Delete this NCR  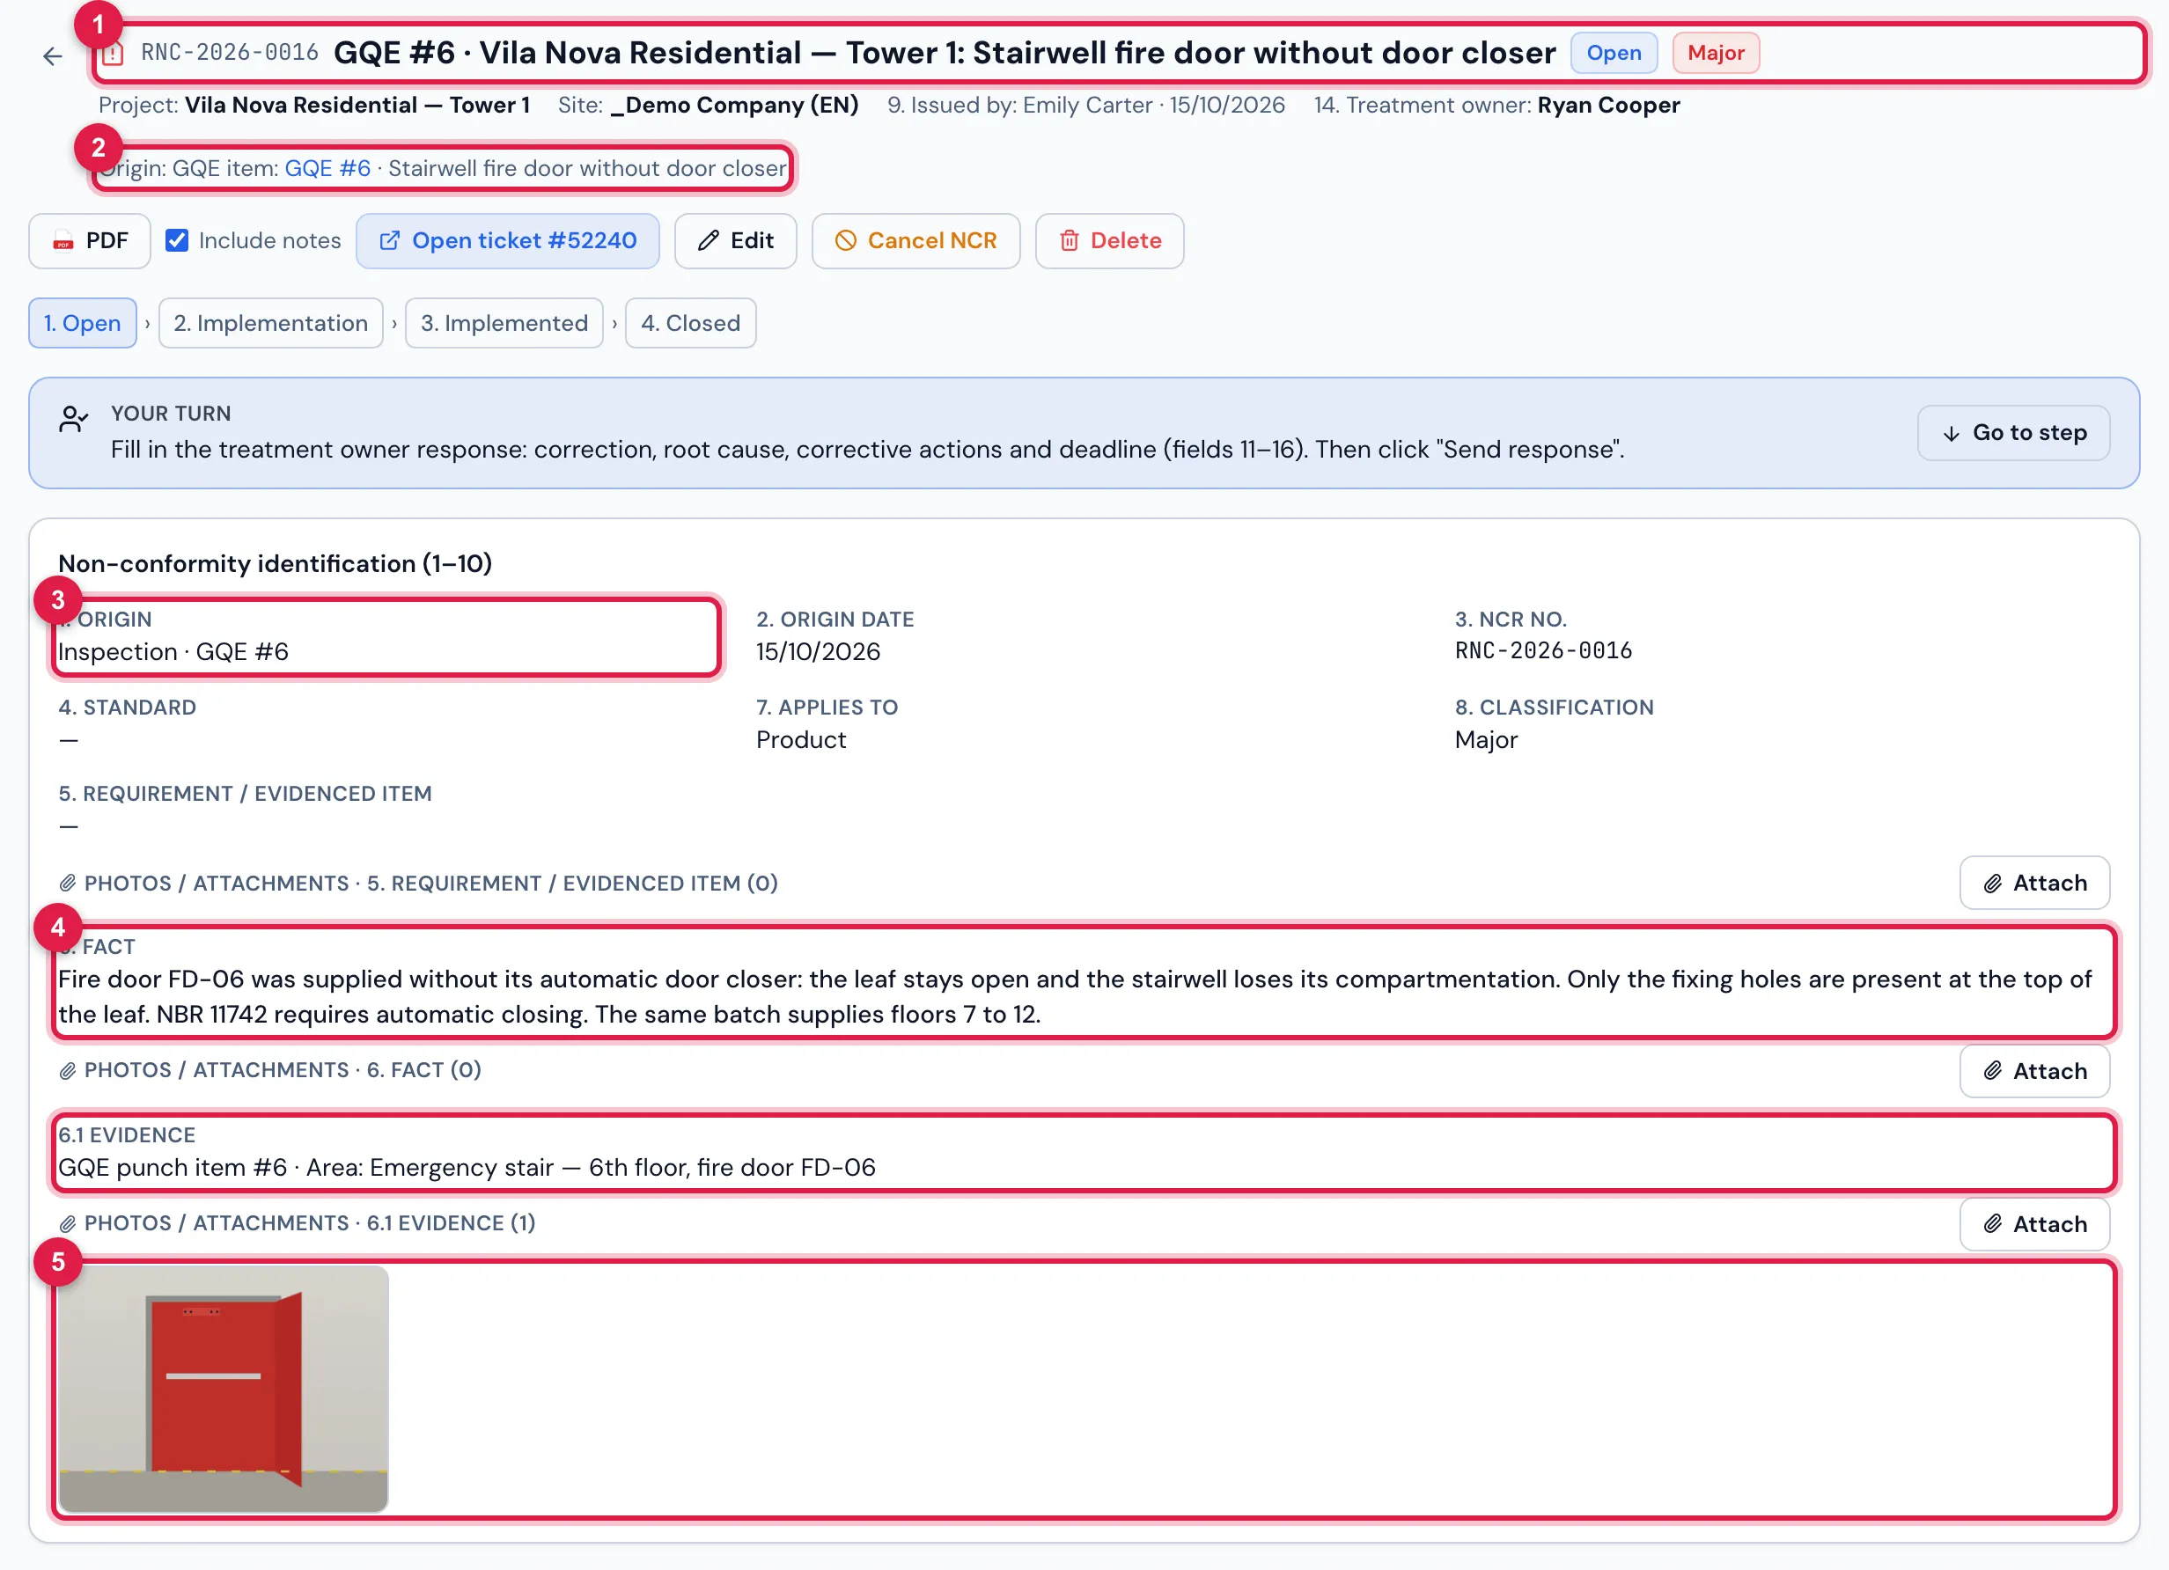pos(1109,241)
